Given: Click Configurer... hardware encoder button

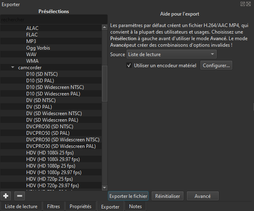Looking at the screenshot, I should pyautogui.click(x=216, y=66).
